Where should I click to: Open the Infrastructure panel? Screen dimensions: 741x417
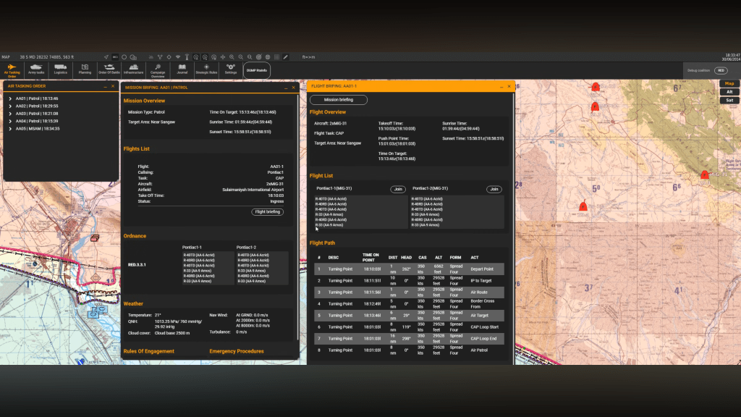133,69
